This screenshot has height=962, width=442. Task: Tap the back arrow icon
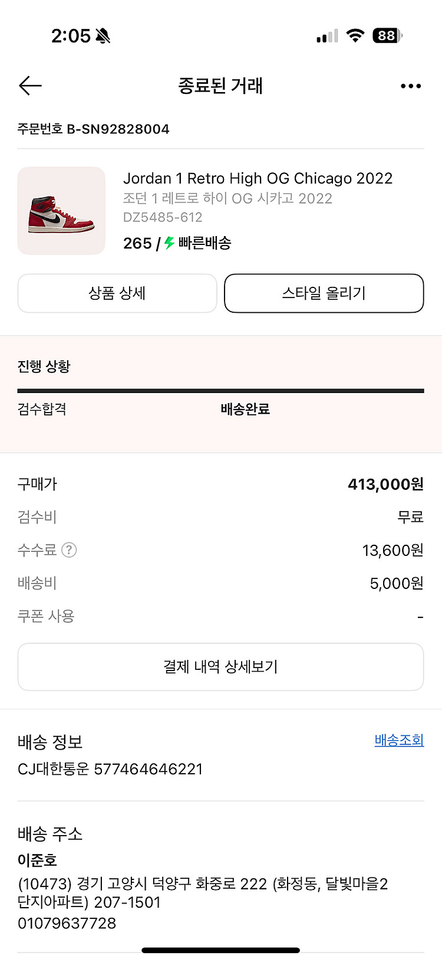(x=30, y=86)
